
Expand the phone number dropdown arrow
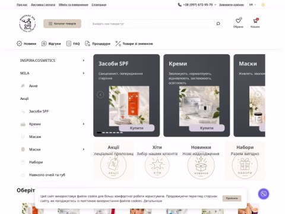tap(216, 5)
